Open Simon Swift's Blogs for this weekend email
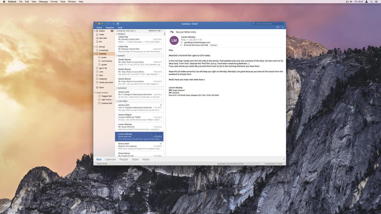 coord(139,146)
